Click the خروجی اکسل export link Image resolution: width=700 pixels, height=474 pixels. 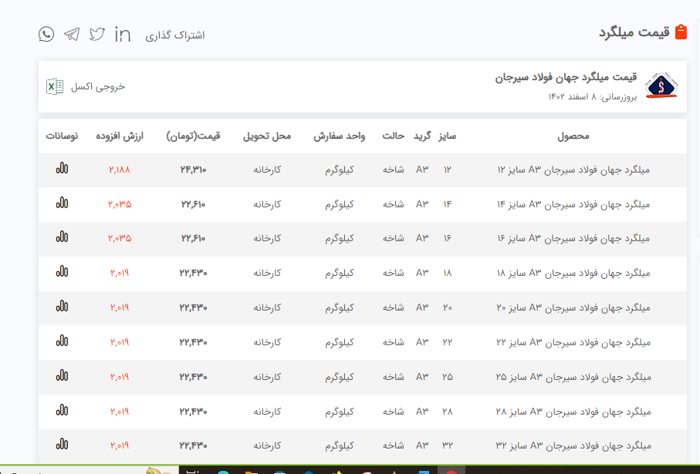97,86
